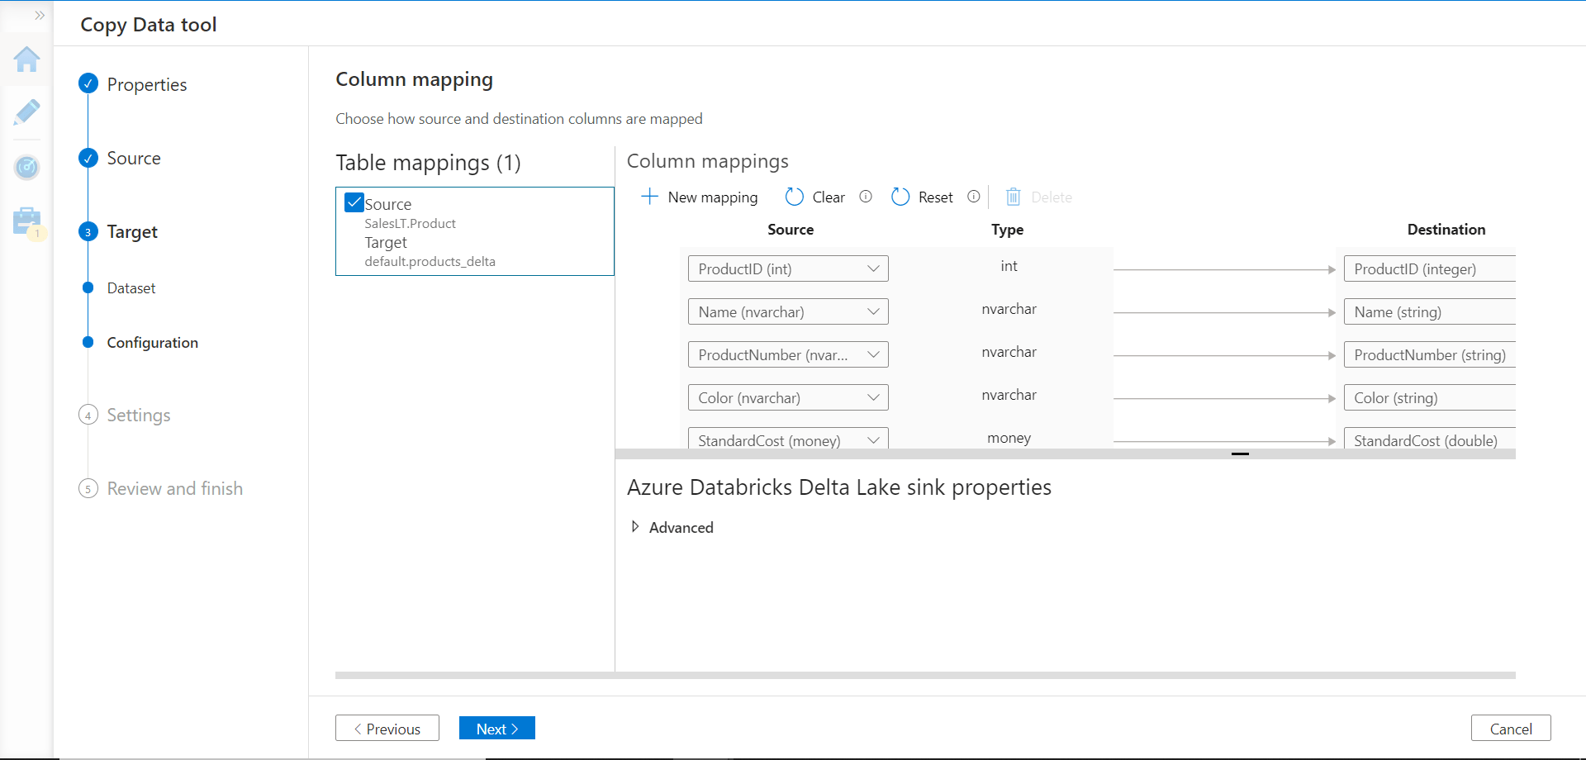Image resolution: width=1586 pixels, height=760 pixels.
Task: Click the Next button
Action: (496, 728)
